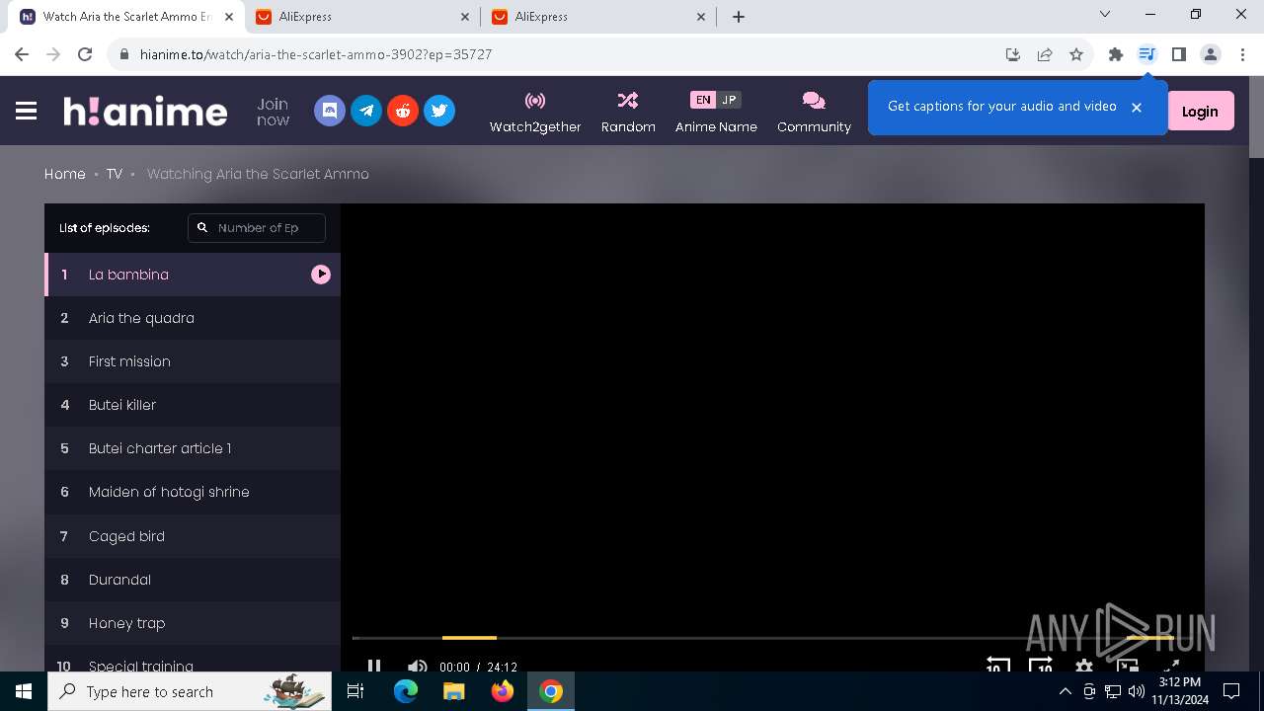Pick a Random anime
The width and height of the screenshot is (1264, 711).
click(628, 112)
